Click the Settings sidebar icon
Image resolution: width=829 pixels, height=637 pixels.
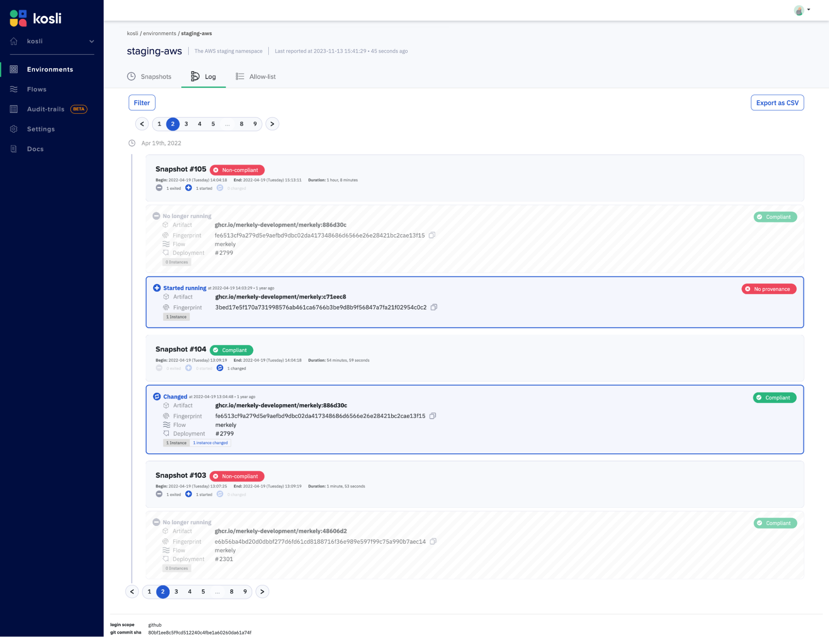15,129
